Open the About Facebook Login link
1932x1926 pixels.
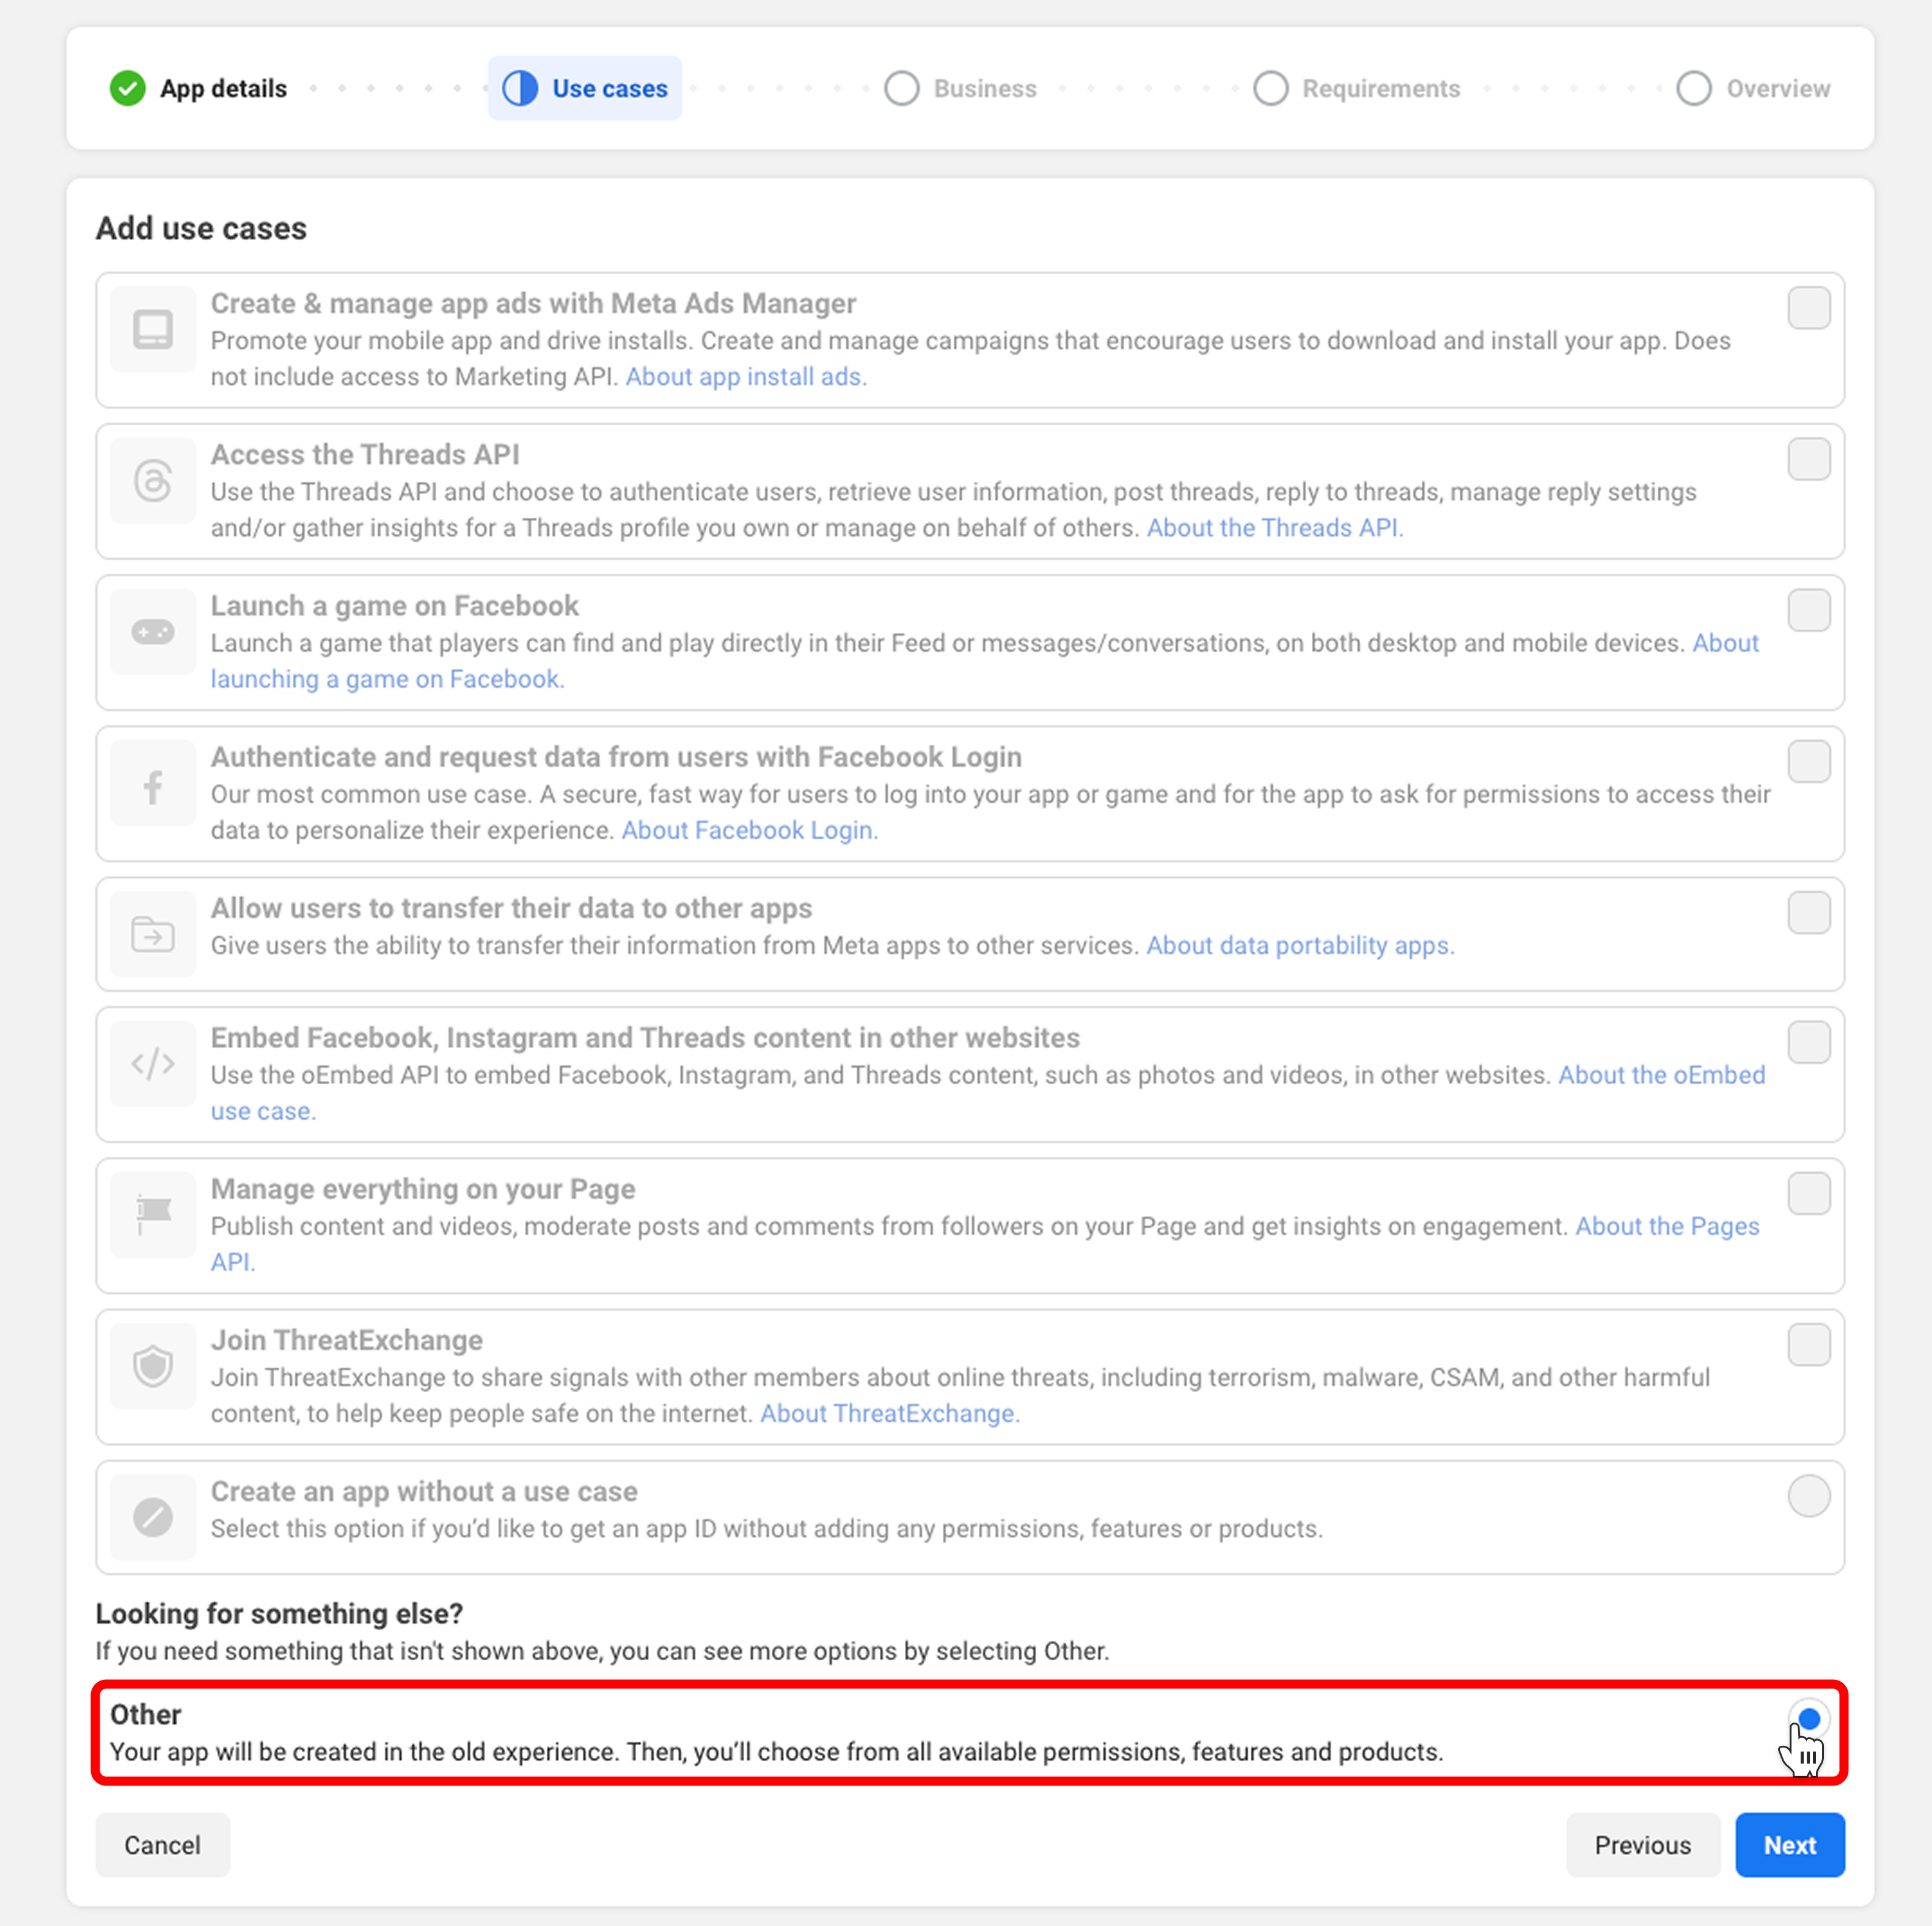pos(750,831)
